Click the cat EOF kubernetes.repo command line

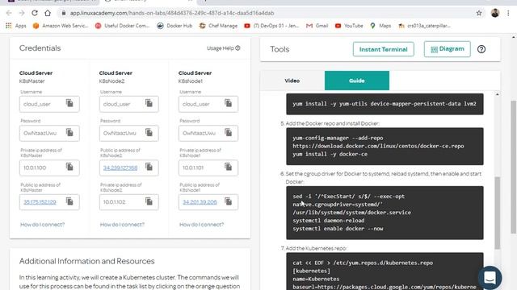tap(363, 263)
